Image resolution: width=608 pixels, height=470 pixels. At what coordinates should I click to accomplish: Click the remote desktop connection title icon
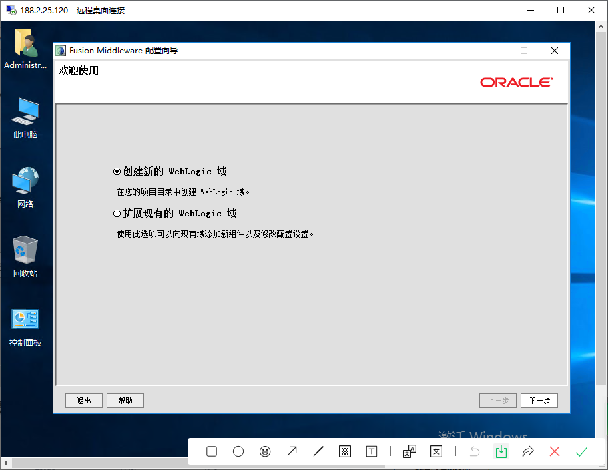[11, 10]
